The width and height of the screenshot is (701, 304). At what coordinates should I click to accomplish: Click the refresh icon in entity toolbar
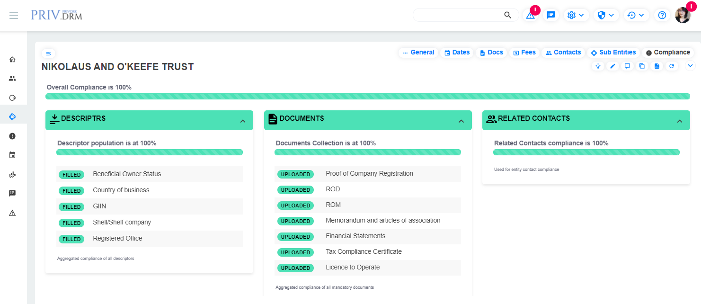[671, 66]
